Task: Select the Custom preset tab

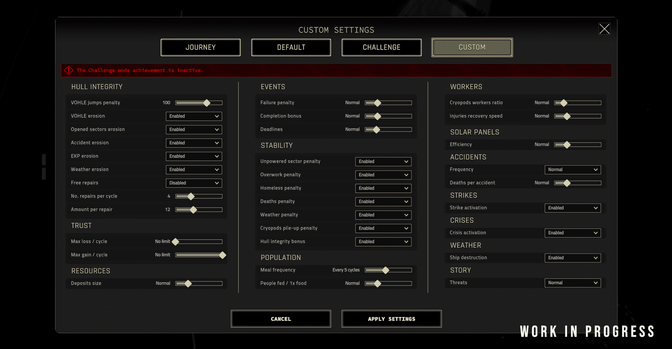Action: tap(472, 47)
